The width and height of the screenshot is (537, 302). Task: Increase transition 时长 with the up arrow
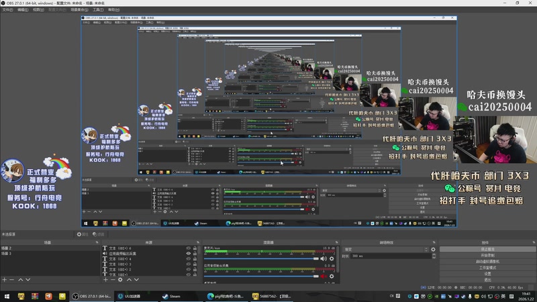pos(434,254)
